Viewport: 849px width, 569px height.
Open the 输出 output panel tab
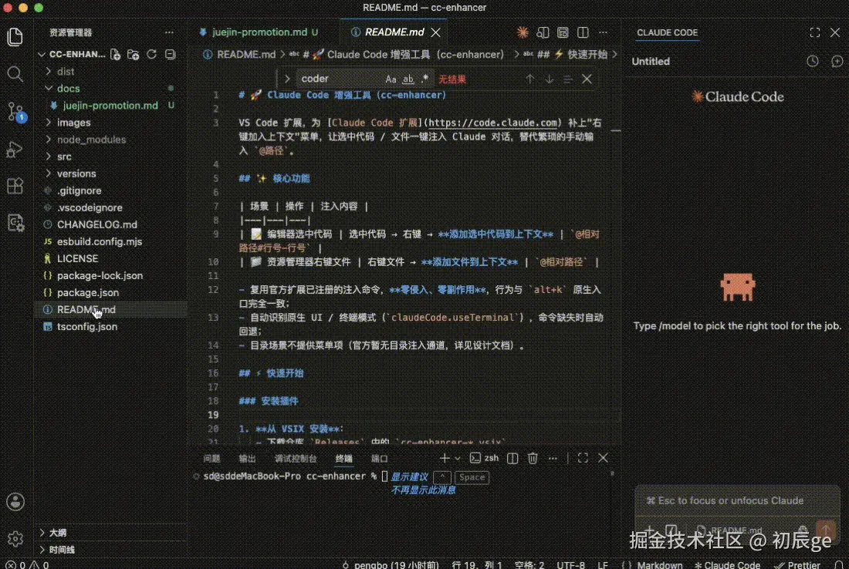click(248, 459)
